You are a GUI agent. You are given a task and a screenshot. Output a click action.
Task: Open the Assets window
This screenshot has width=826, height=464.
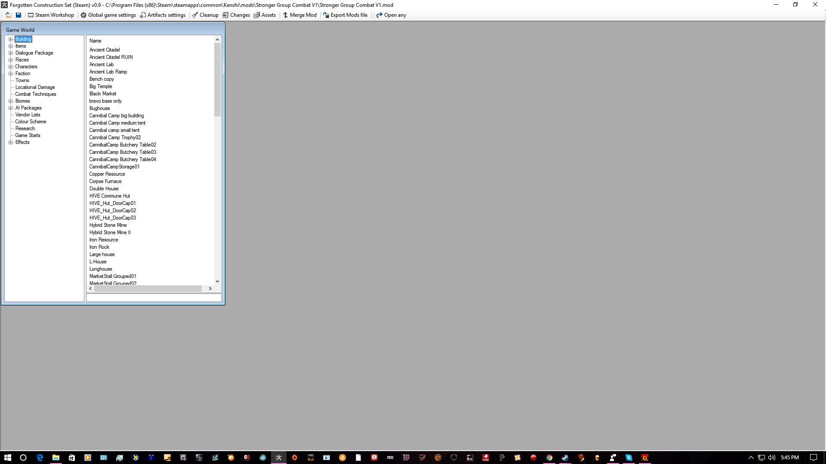(x=265, y=15)
